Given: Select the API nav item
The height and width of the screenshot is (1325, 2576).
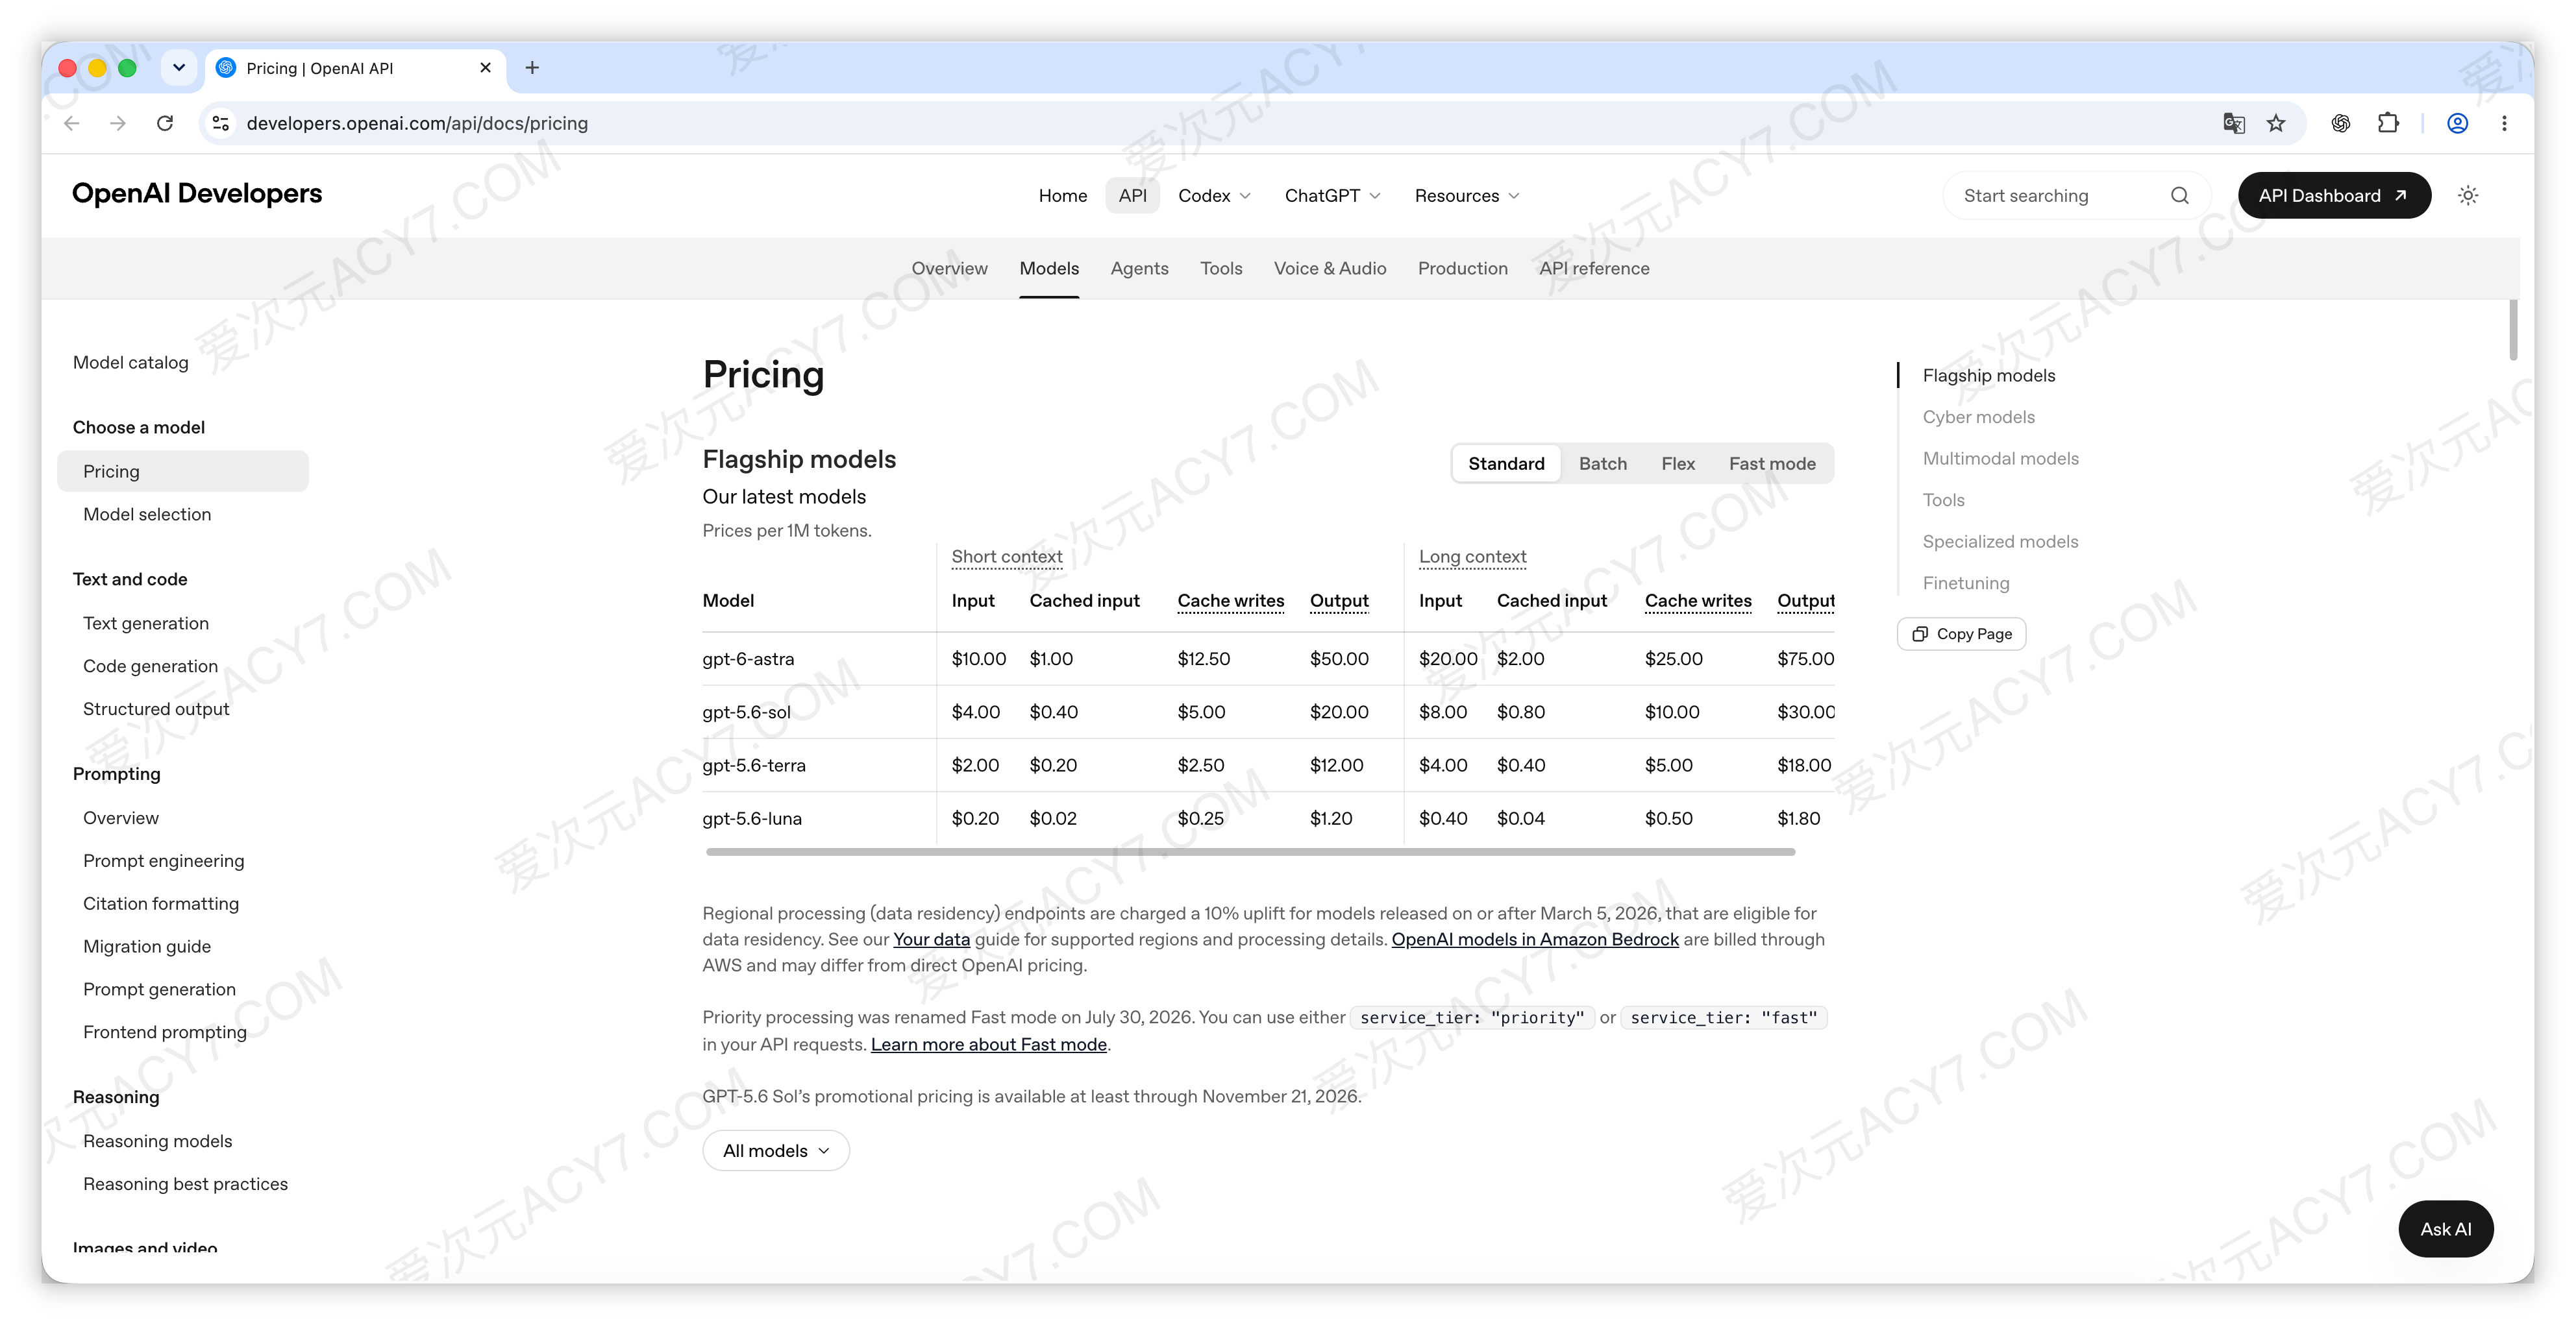Looking at the screenshot, I should pos(1133,196).
